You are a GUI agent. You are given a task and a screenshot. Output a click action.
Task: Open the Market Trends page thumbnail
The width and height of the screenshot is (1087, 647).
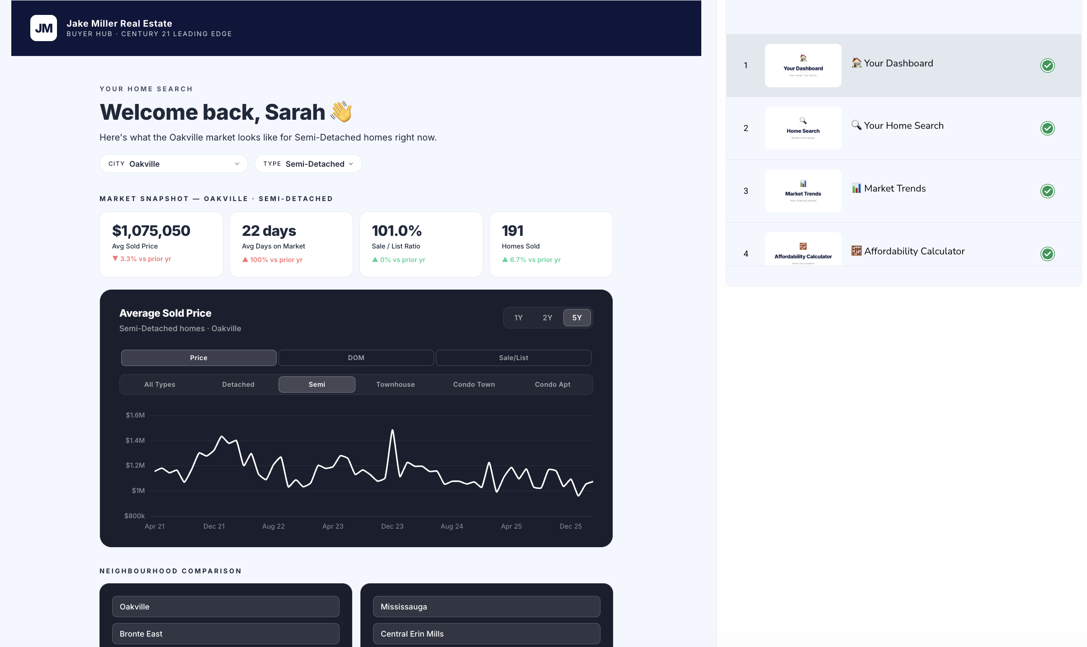[803, 191]
